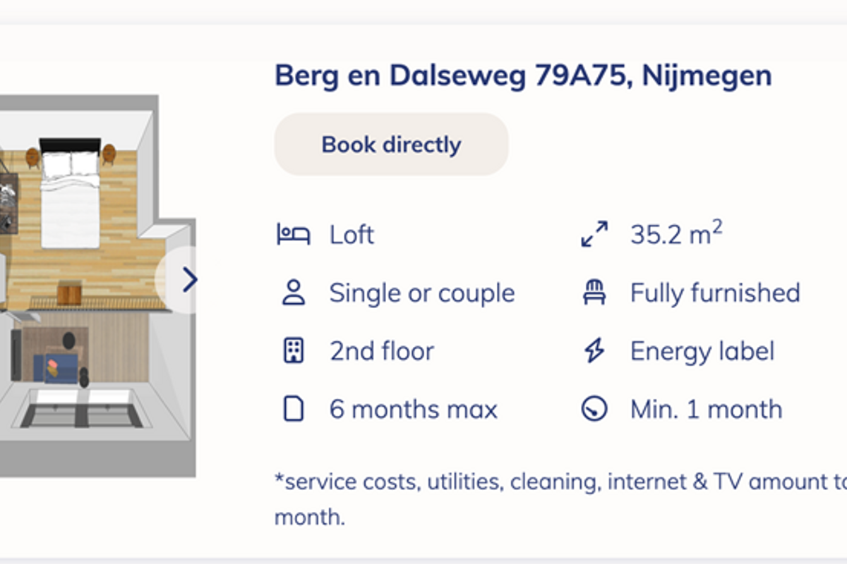Click the Energy label text
The width and height of the screenshot is (847, 564).
click(702, 351)
